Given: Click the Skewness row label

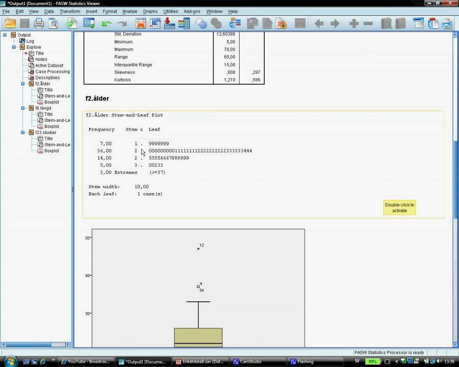Looking at the screenshot, I should coord(125,72).
